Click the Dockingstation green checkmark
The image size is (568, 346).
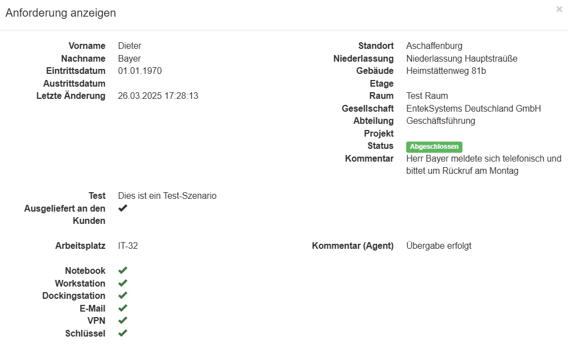[123, 295]
